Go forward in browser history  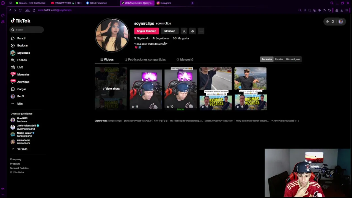click(x=15, y=10)
